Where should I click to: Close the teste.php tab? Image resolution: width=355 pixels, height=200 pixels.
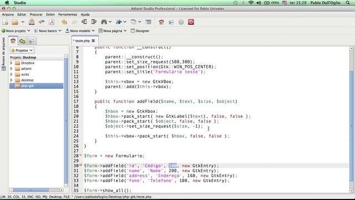pyautogui.click(x=93, y=41)
